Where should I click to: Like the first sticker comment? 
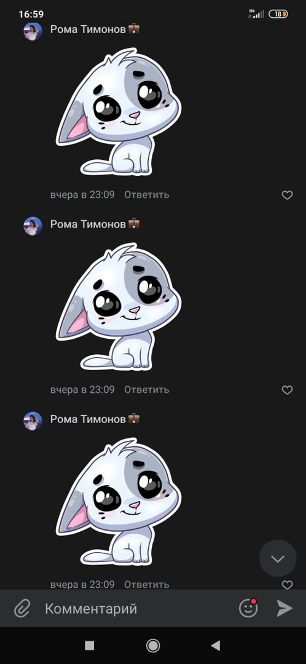point(288,196)
